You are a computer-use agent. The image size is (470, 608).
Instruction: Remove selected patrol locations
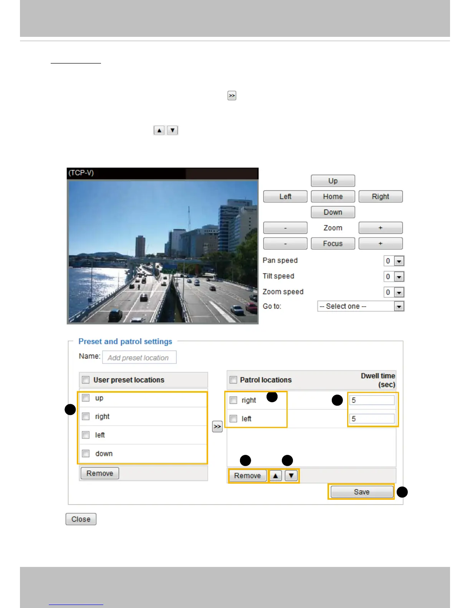pos(248,476)
